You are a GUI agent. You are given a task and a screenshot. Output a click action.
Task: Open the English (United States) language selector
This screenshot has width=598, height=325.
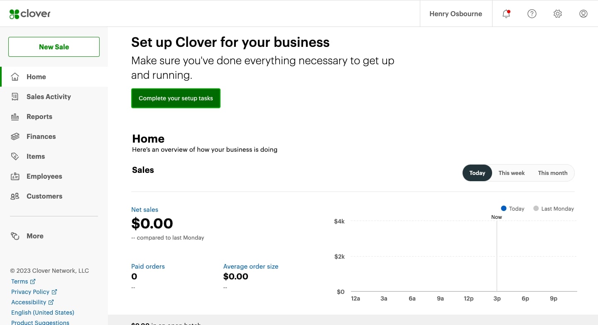[x=43, y=313]
